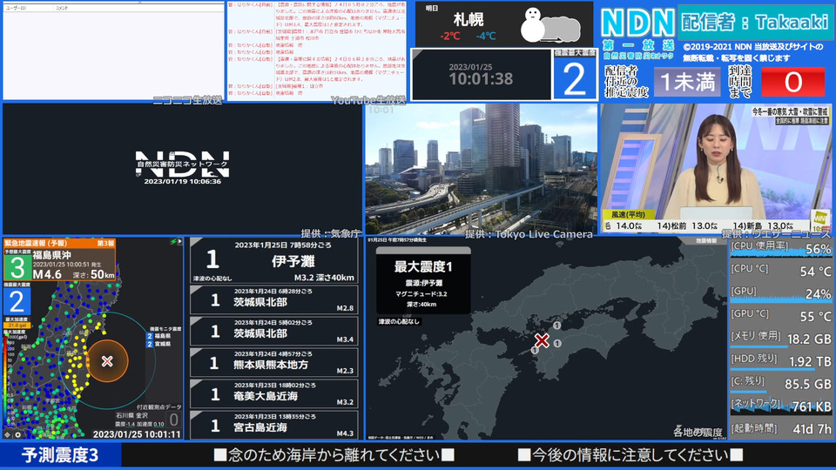
Task: Click the 最大震度1 info box
Action: coord(423,281)
